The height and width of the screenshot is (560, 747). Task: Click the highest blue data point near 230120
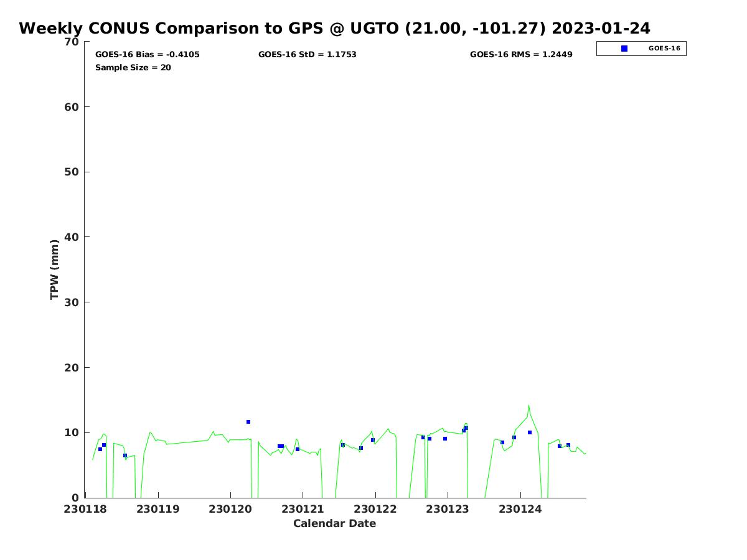pos(248,422)
